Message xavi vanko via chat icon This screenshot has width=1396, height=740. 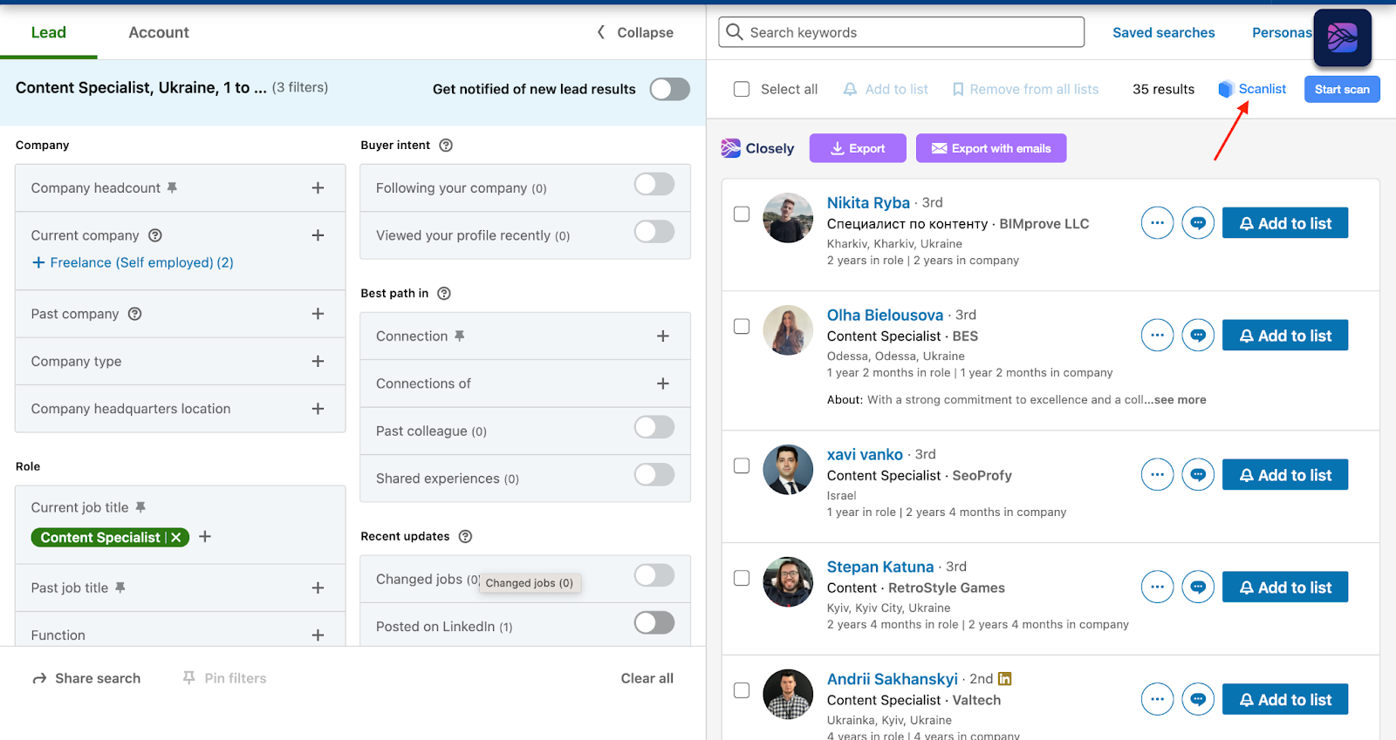[1198, 475]
